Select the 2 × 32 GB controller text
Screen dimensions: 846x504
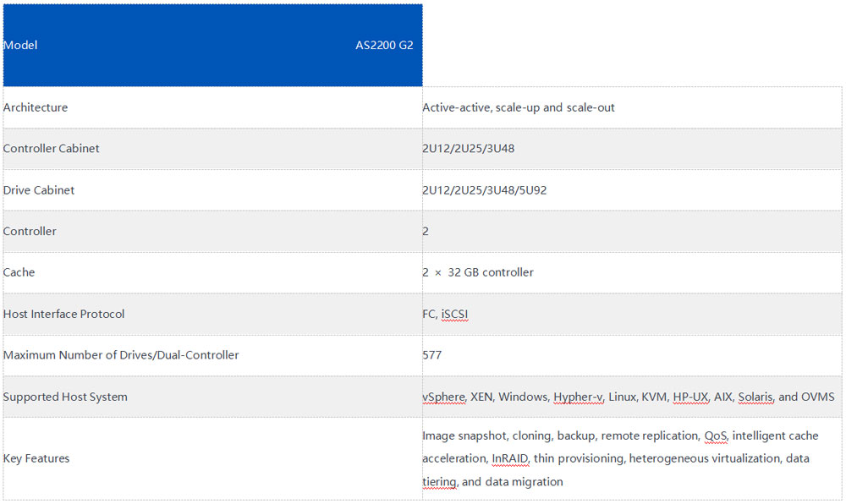(478, 272)
